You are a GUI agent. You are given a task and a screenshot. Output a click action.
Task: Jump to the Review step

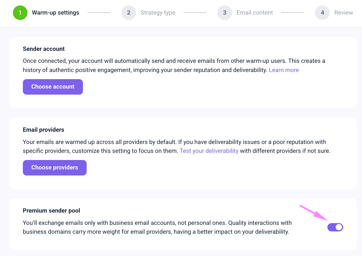click(x=343, y=13)
